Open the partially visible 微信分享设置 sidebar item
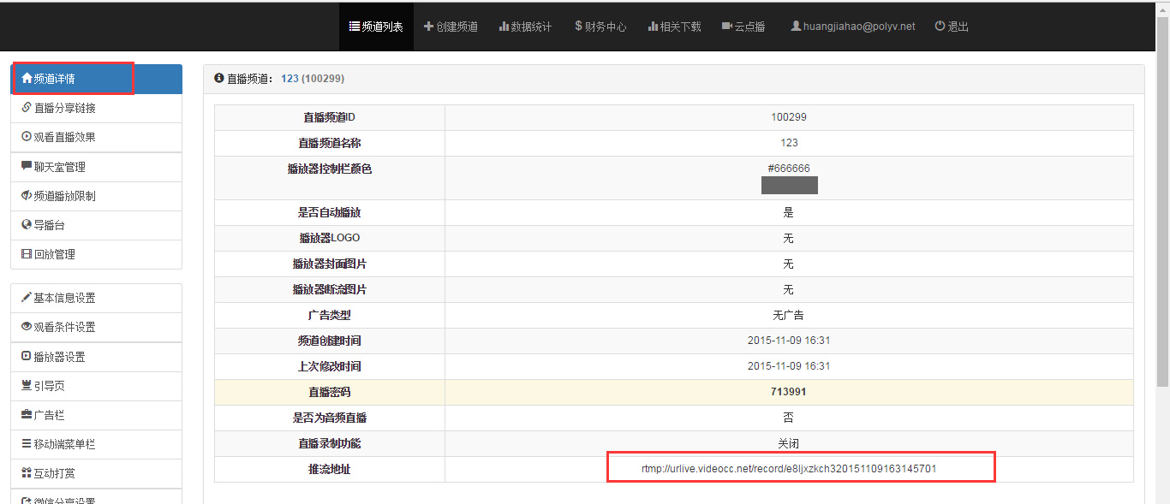This screenshot has height=504, width=1170. (x=96, y=497)
